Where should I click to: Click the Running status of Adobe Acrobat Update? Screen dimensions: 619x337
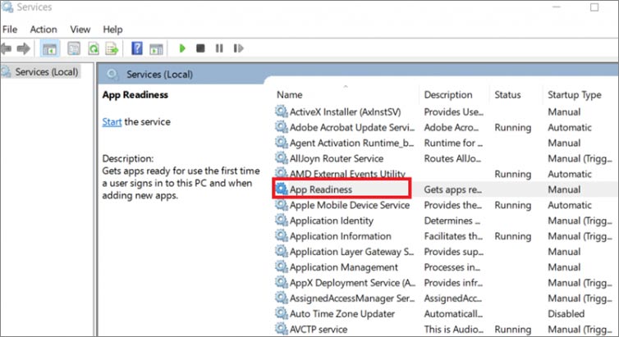tap(513, 127)
